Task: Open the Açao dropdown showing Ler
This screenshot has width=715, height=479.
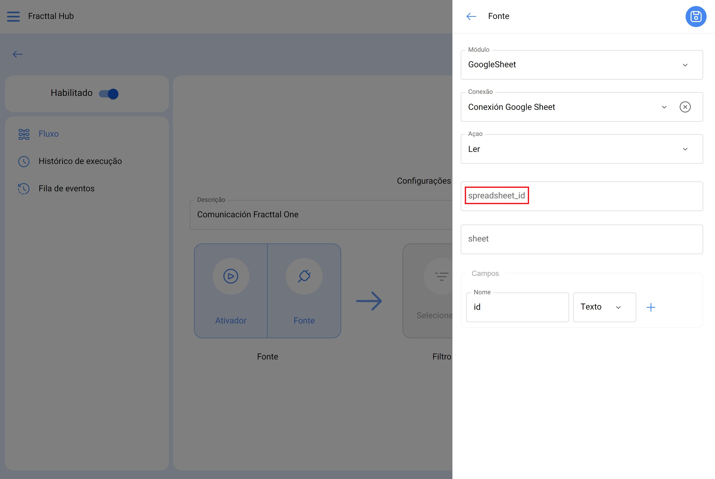Action: click(582, 149)
